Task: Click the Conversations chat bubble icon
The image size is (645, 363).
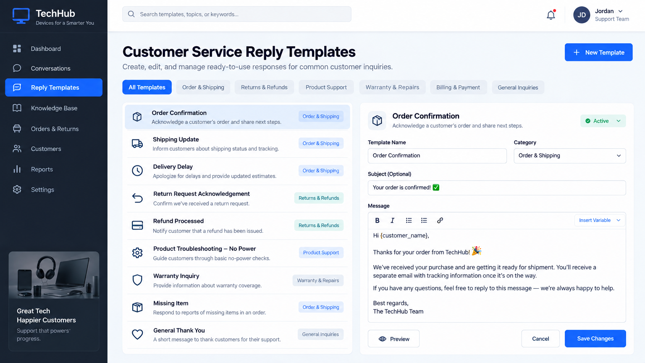Action: click(x=17, y=68)
